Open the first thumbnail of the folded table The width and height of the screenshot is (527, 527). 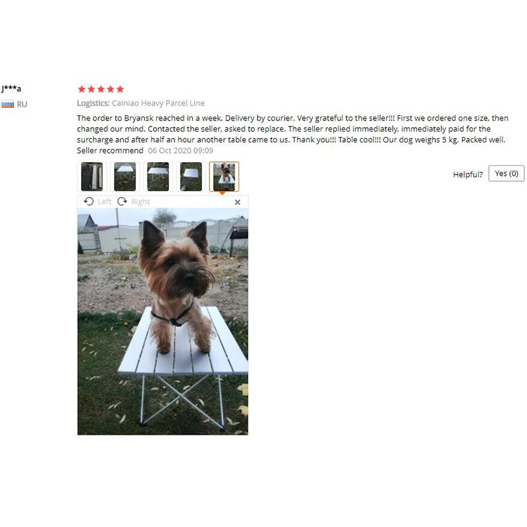(x=92, y=177)
